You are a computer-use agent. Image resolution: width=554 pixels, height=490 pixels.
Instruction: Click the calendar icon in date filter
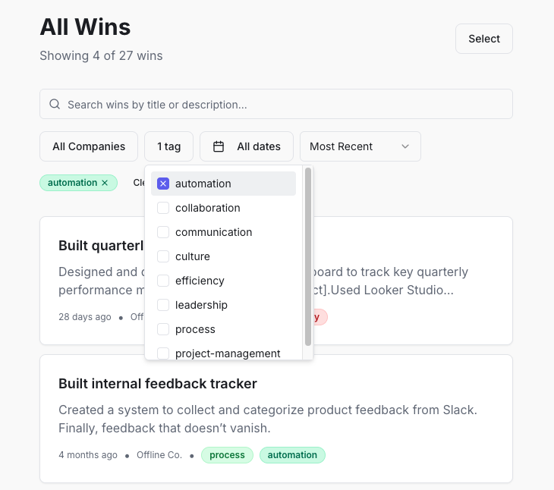pyautogui.click(x=219, y=146)
